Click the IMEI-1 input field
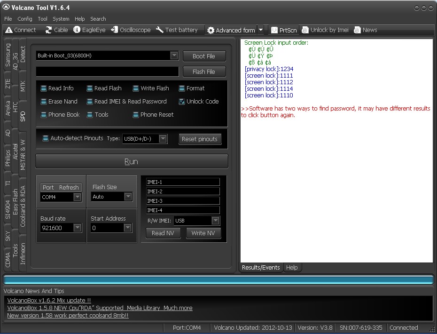Image resolution: width=437 pixels, height=334 pixels. 183,182
